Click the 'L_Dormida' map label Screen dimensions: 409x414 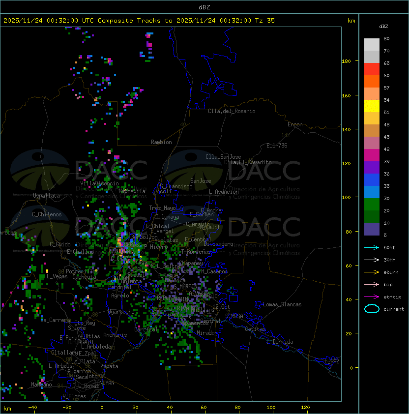click(x=280, y=342)
